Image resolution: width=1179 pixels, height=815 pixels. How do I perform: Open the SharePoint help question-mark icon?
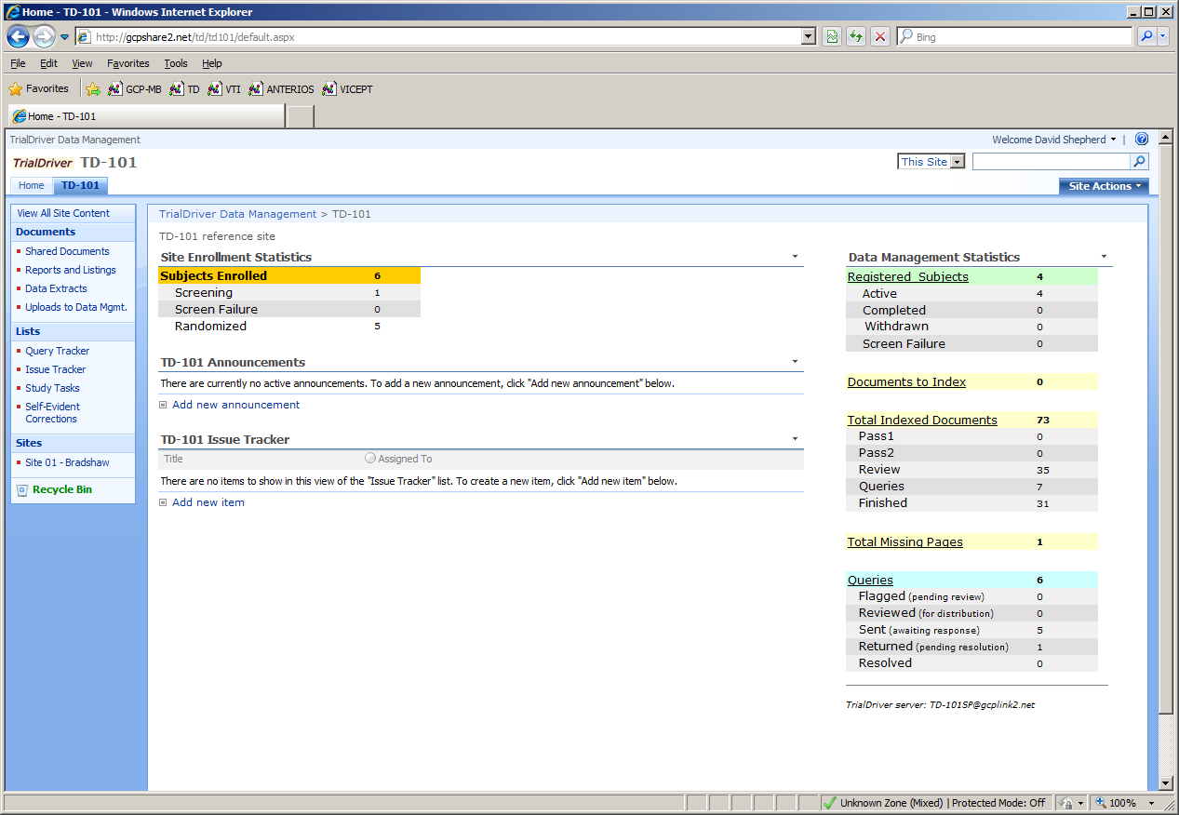(1142, 140)
